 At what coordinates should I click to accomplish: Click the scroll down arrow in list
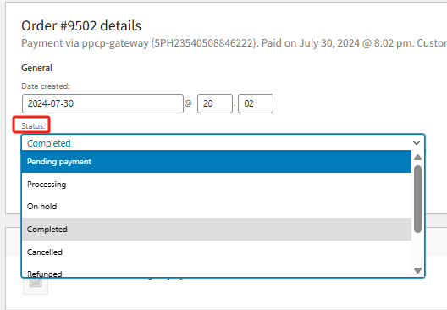tap(417, 270)
